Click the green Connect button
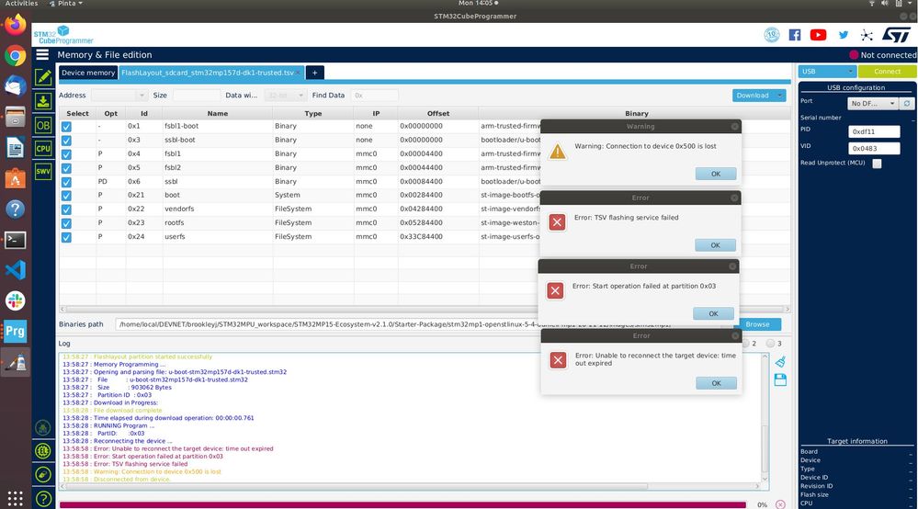The height and width of the screenshot is (509, 918). pyautogui.click(x=887, y=72)
